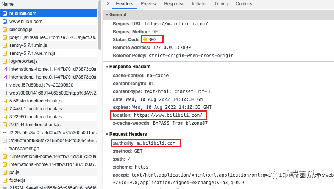Viewport: 334px width, 189px height.
Task: Click the Request URL value https://m.bilibili.com/
Action: tap(176, 24)
